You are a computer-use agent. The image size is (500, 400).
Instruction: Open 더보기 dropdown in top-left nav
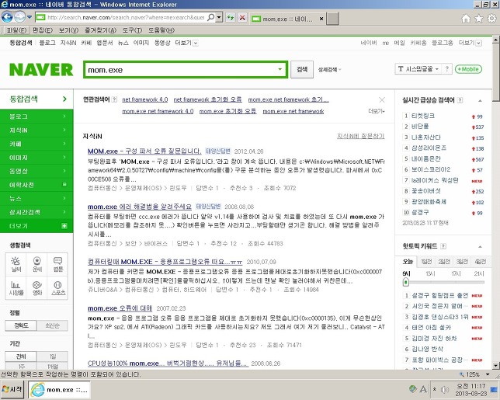tap(186, 43)
